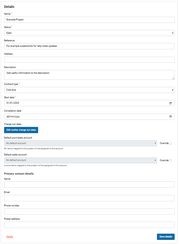Click the Delete link

[x=10, y=237]
